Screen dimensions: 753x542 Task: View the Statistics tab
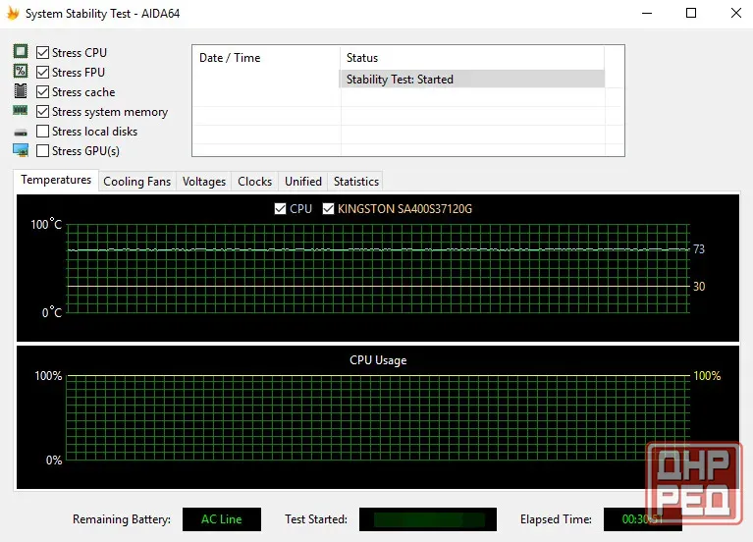355,182
